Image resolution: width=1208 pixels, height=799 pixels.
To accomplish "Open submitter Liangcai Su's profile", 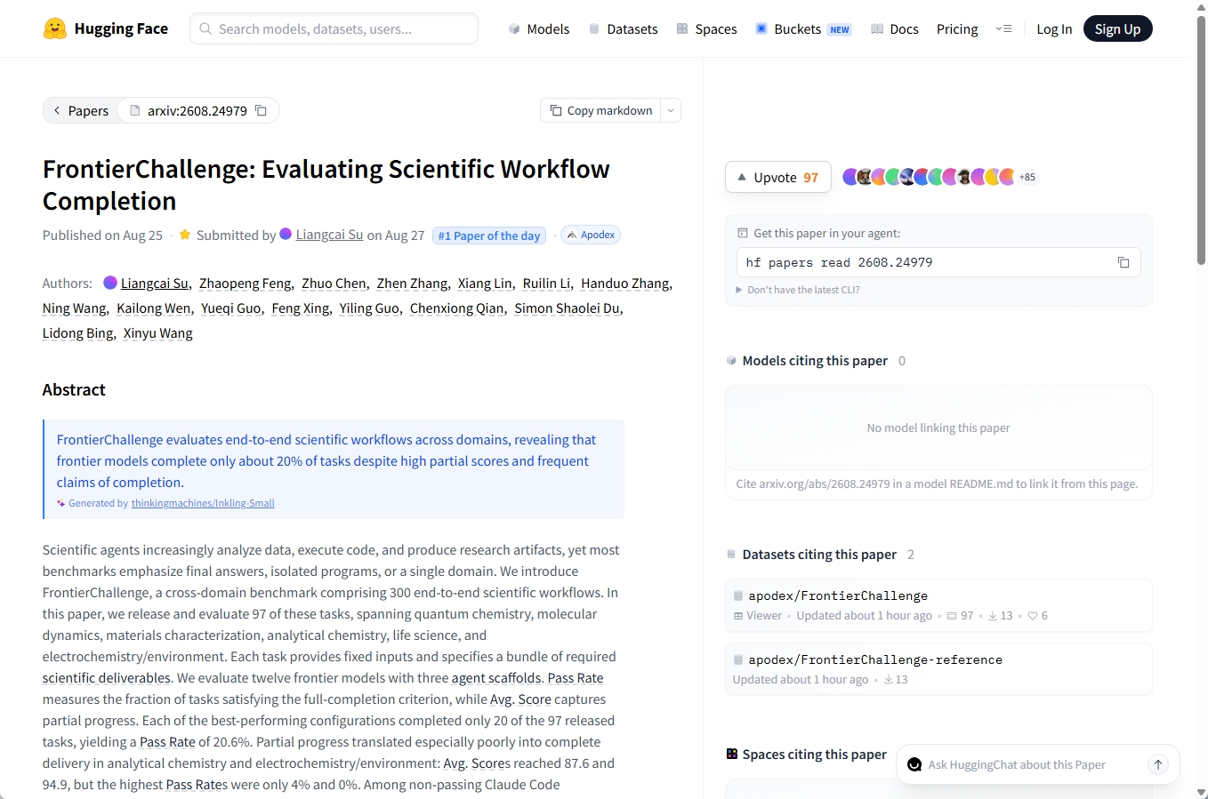I will 329,235.
